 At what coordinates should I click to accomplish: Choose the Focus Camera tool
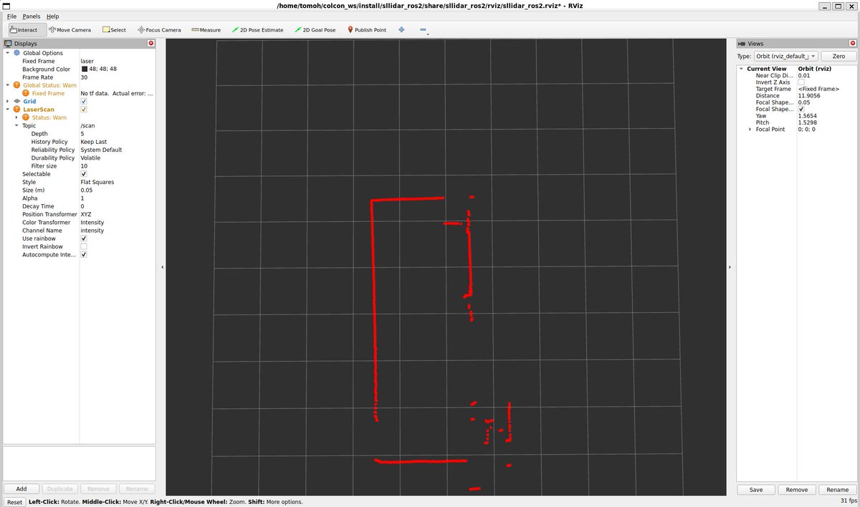click(159, 30)
